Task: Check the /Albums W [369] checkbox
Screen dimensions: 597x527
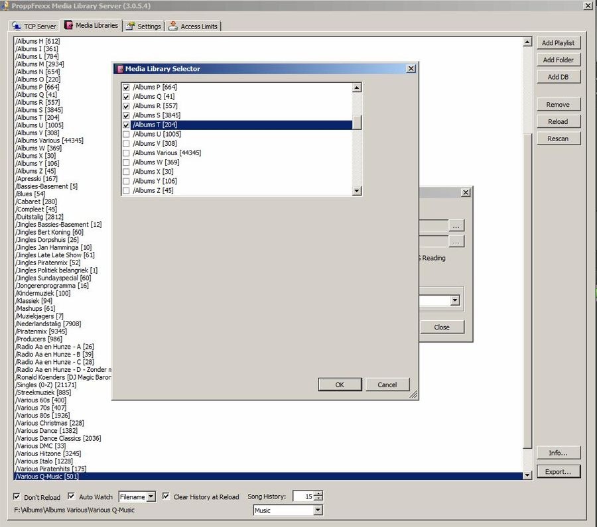Action: [x=127, y=162]
